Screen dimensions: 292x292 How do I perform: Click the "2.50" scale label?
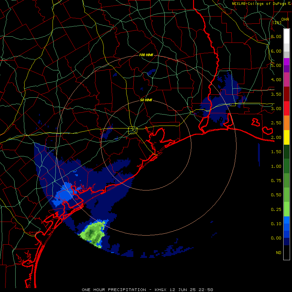click(276, 123)
